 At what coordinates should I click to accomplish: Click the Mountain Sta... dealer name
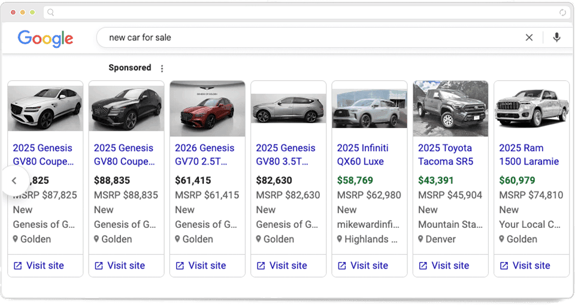tap(450, 224)
